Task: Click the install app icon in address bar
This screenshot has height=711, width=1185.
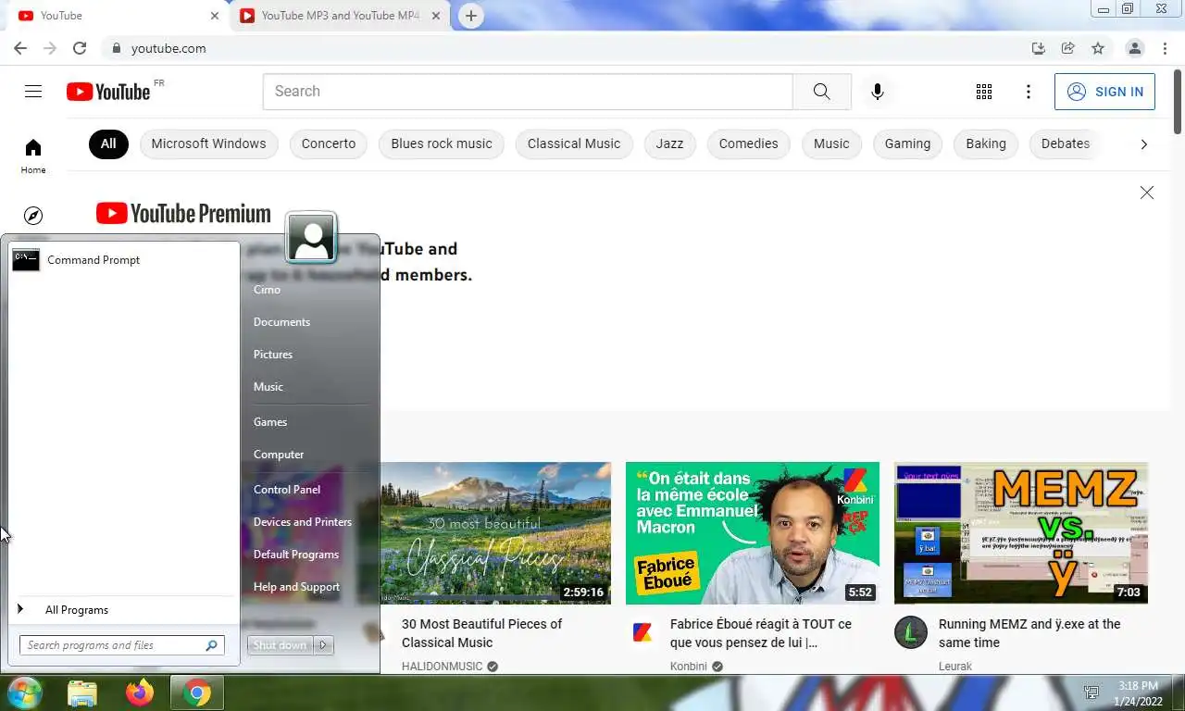Action: (1039, 48)
